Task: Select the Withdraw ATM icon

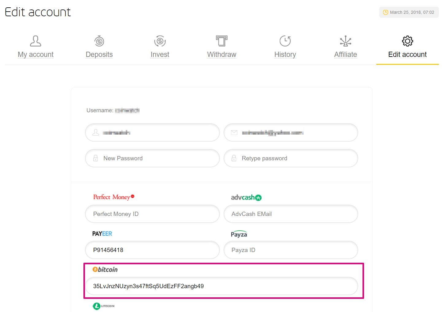Action: pos(221,41)
